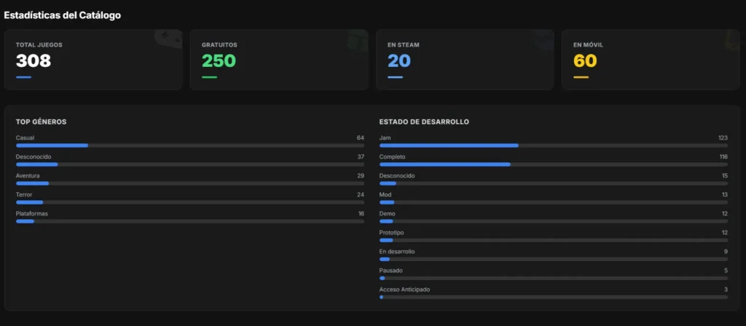Select the Terror genre row label
Viewport: 746px width, 326px height.
[x=25, y=194]
